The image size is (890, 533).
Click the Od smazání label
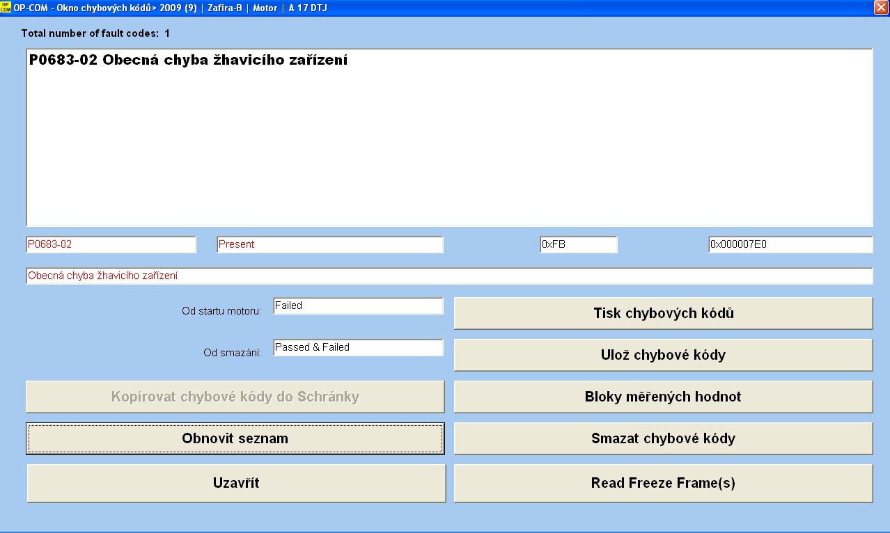pos(232,353)
